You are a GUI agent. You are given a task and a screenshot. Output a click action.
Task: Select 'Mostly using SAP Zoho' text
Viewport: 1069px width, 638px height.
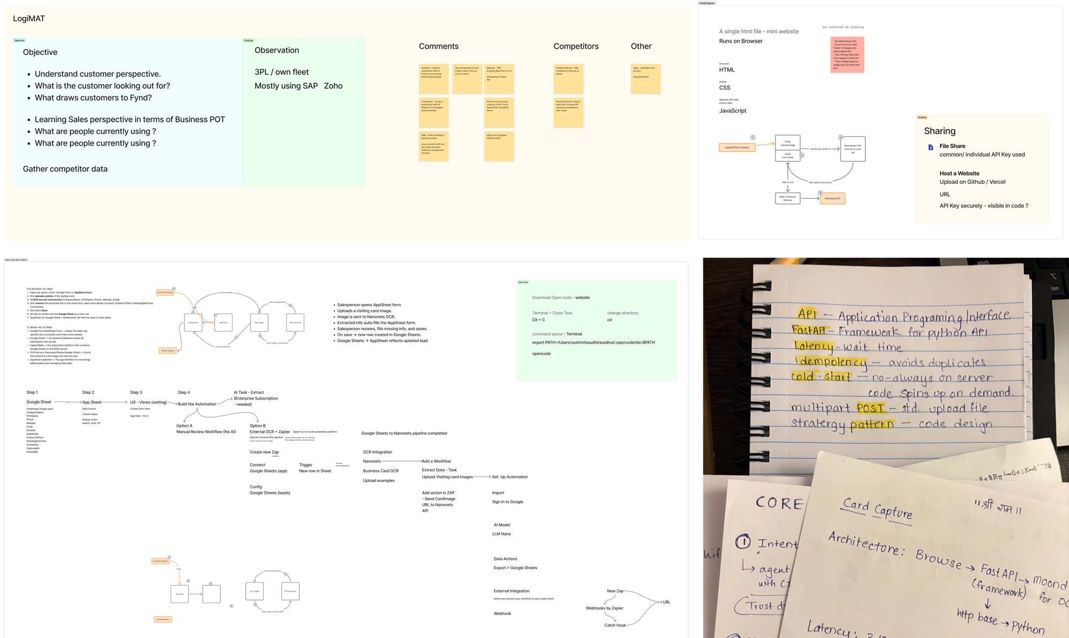click(298, 86)
